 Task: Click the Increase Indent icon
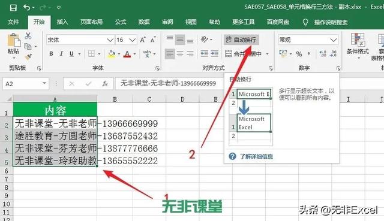pyautogui.click(x=214, y=54)
